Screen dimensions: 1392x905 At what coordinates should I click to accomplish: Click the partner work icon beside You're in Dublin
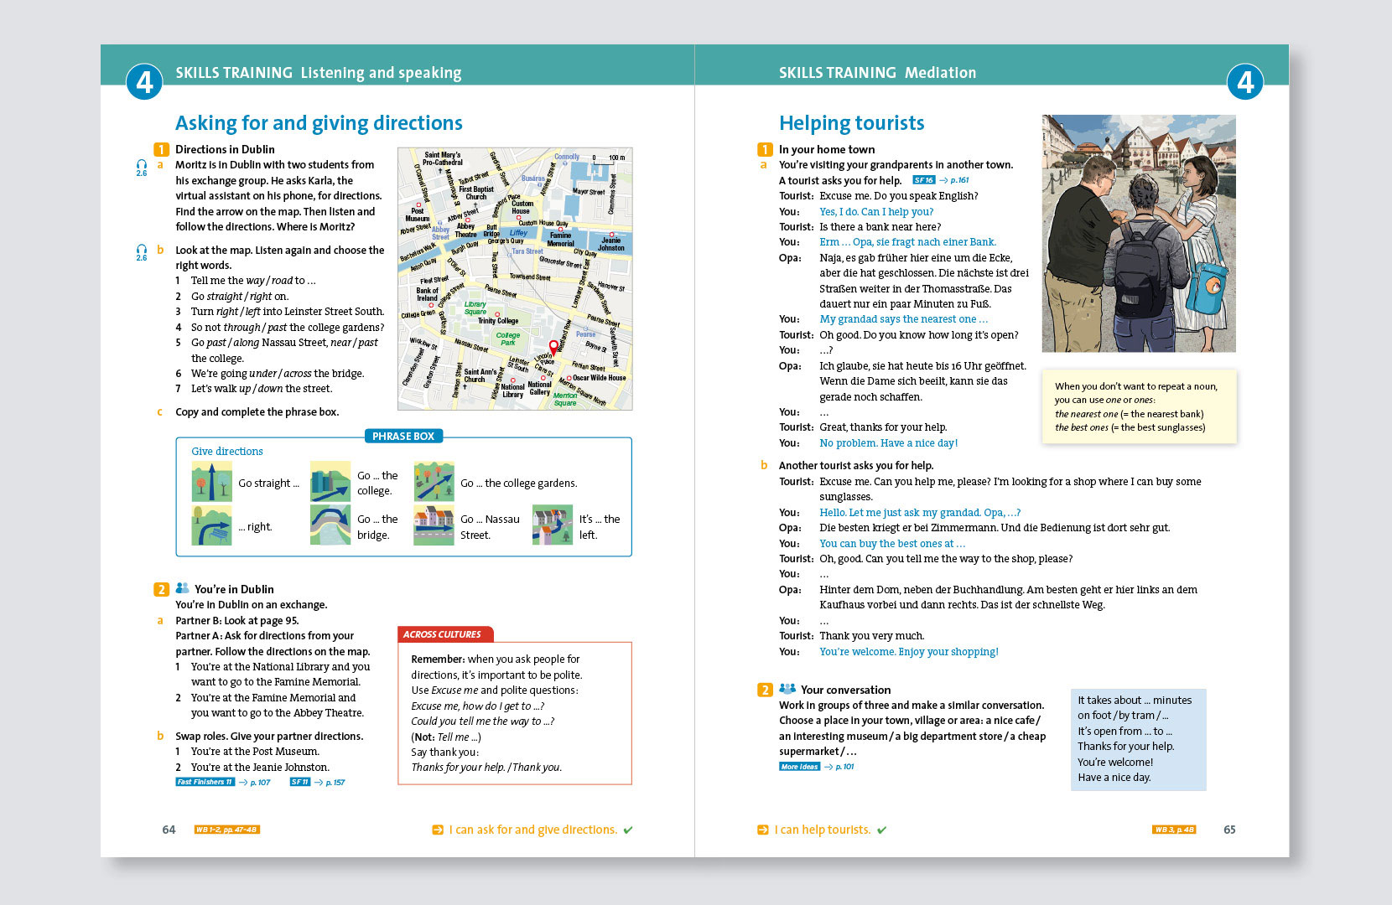point(183,589)
